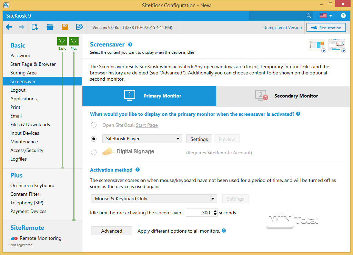Click the Registration button
The height and width of the screenshot is (255, 353).
click(326, 28)
